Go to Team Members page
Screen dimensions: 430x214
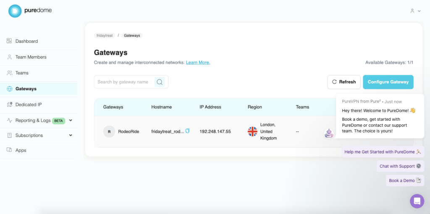[x=31, y=57]
